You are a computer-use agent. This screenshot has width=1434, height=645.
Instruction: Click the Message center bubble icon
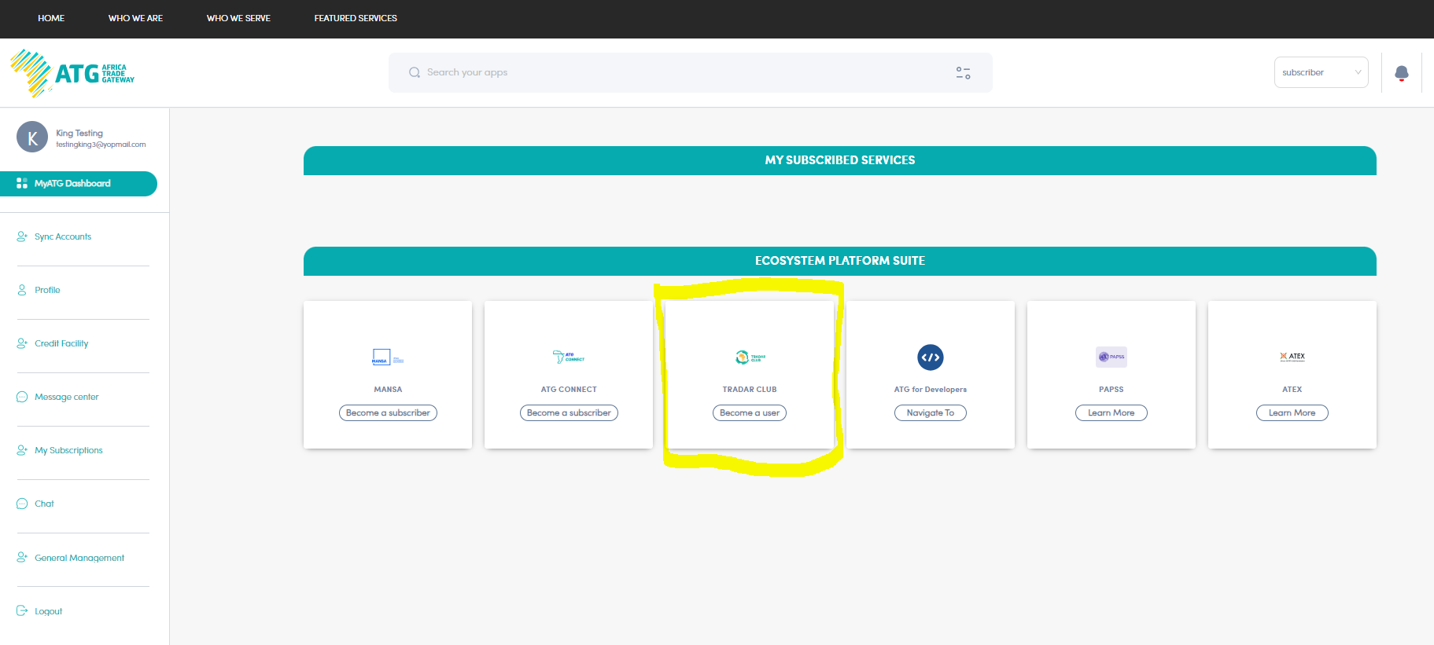(x=22, y=397)
